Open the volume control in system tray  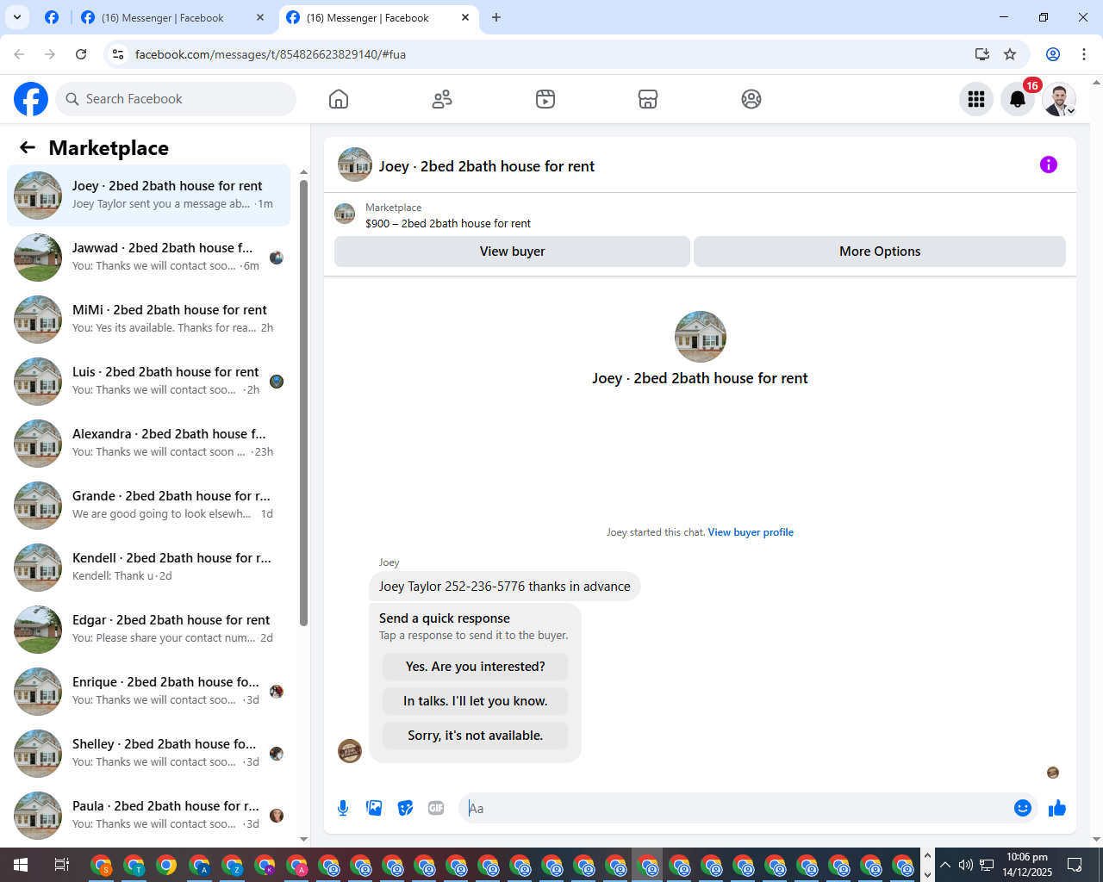tap(966, 865)
